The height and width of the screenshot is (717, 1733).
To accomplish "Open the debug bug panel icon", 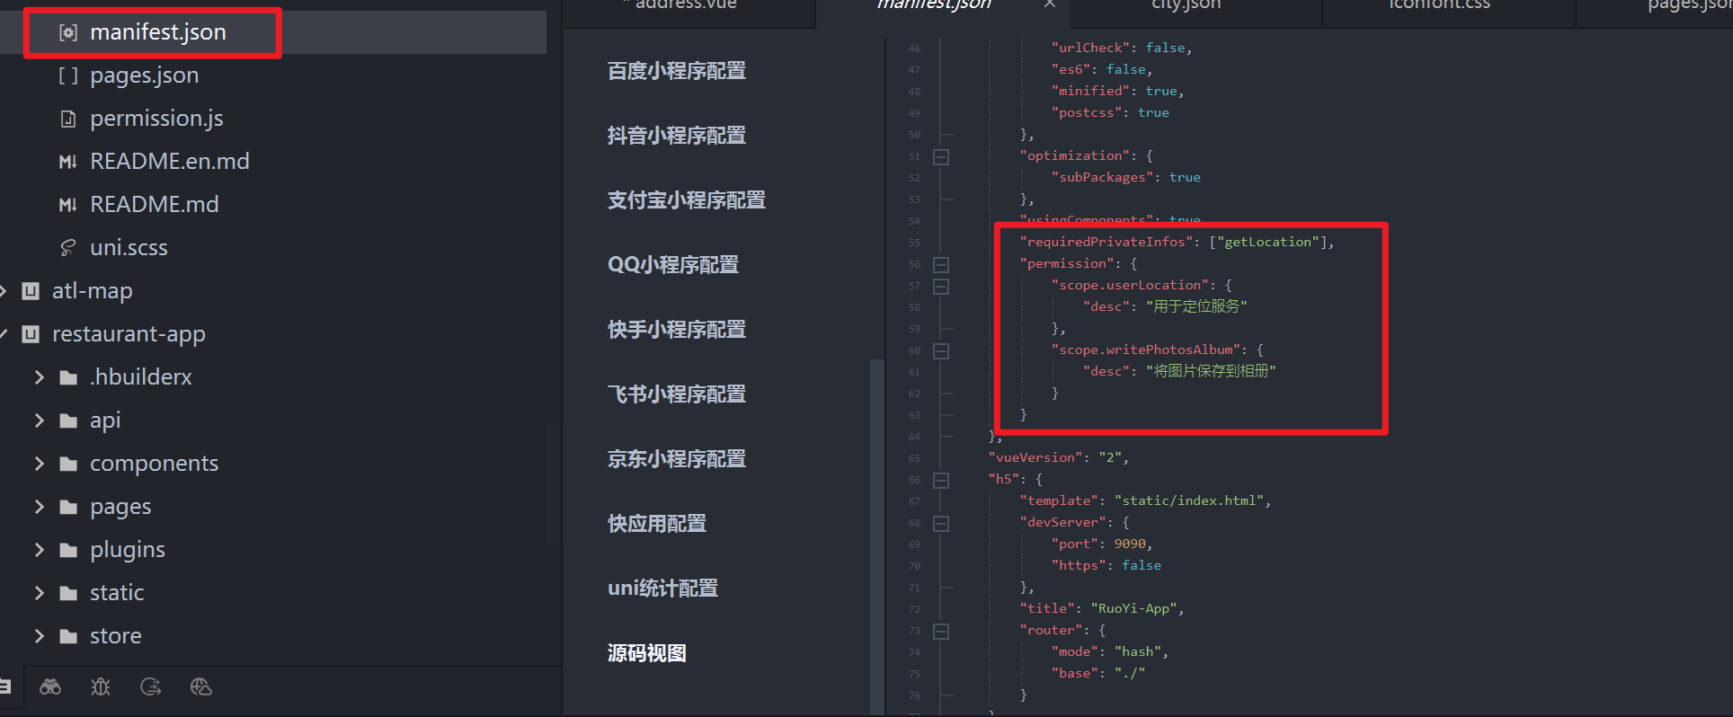I will (x=101, y=687).
